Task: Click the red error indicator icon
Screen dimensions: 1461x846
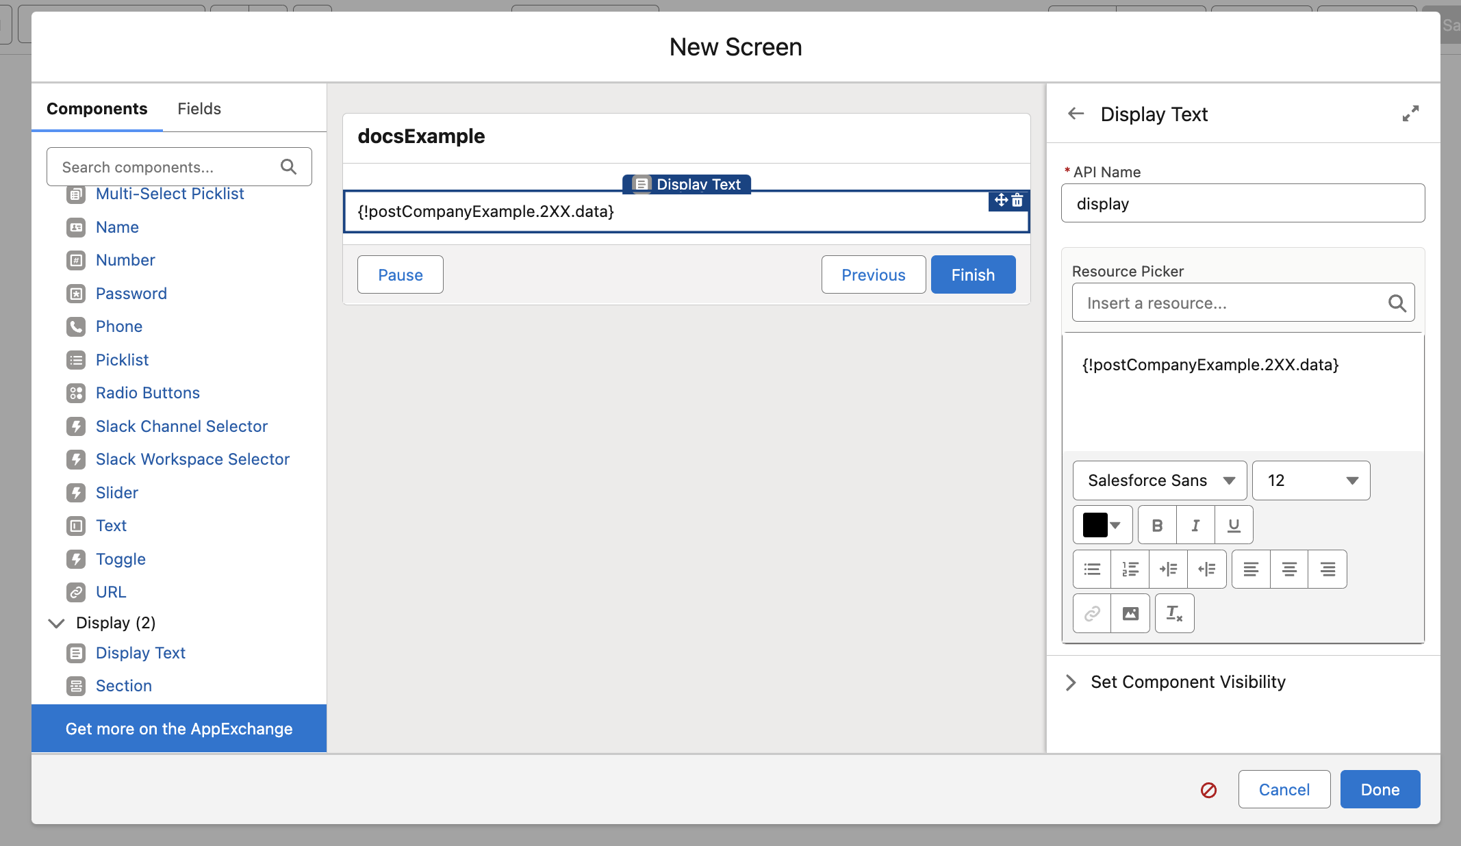Action: click(1208, 790)
